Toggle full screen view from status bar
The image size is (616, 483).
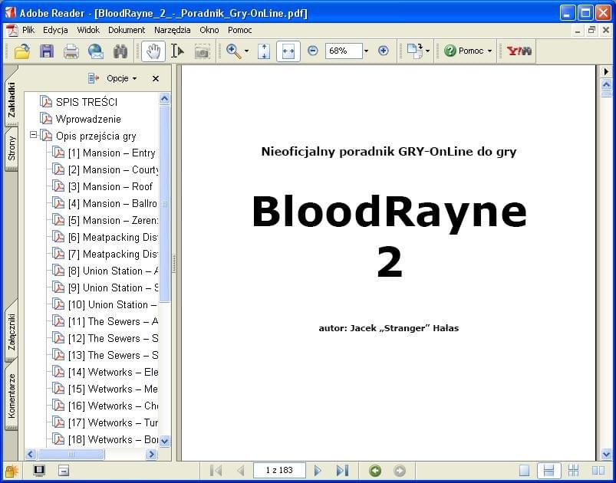(39, 470)
